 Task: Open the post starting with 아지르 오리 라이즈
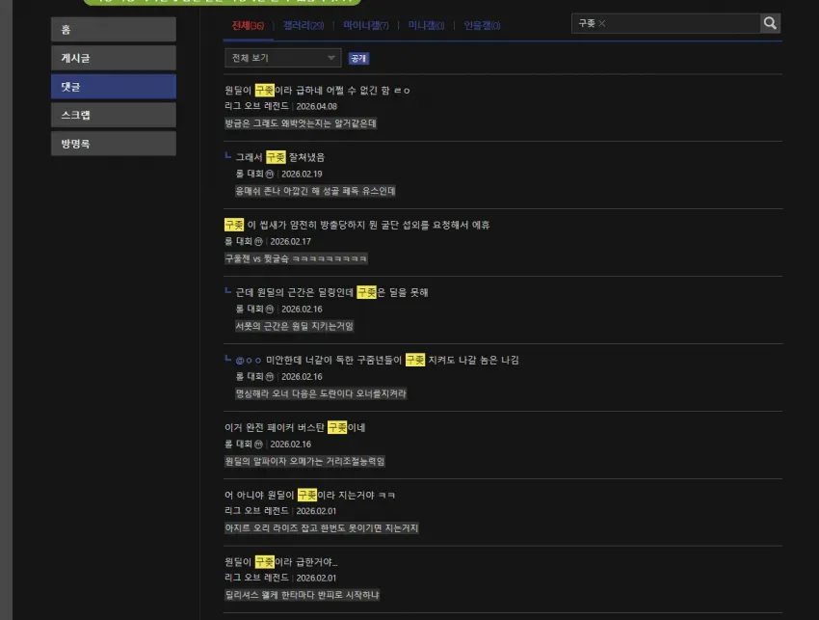pos(321,528)
